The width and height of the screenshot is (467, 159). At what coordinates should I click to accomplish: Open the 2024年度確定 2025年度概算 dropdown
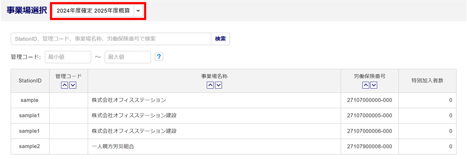93,11
